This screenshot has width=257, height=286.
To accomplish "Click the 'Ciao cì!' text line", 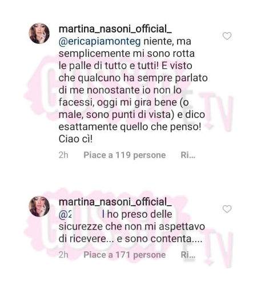I will 76,139.
